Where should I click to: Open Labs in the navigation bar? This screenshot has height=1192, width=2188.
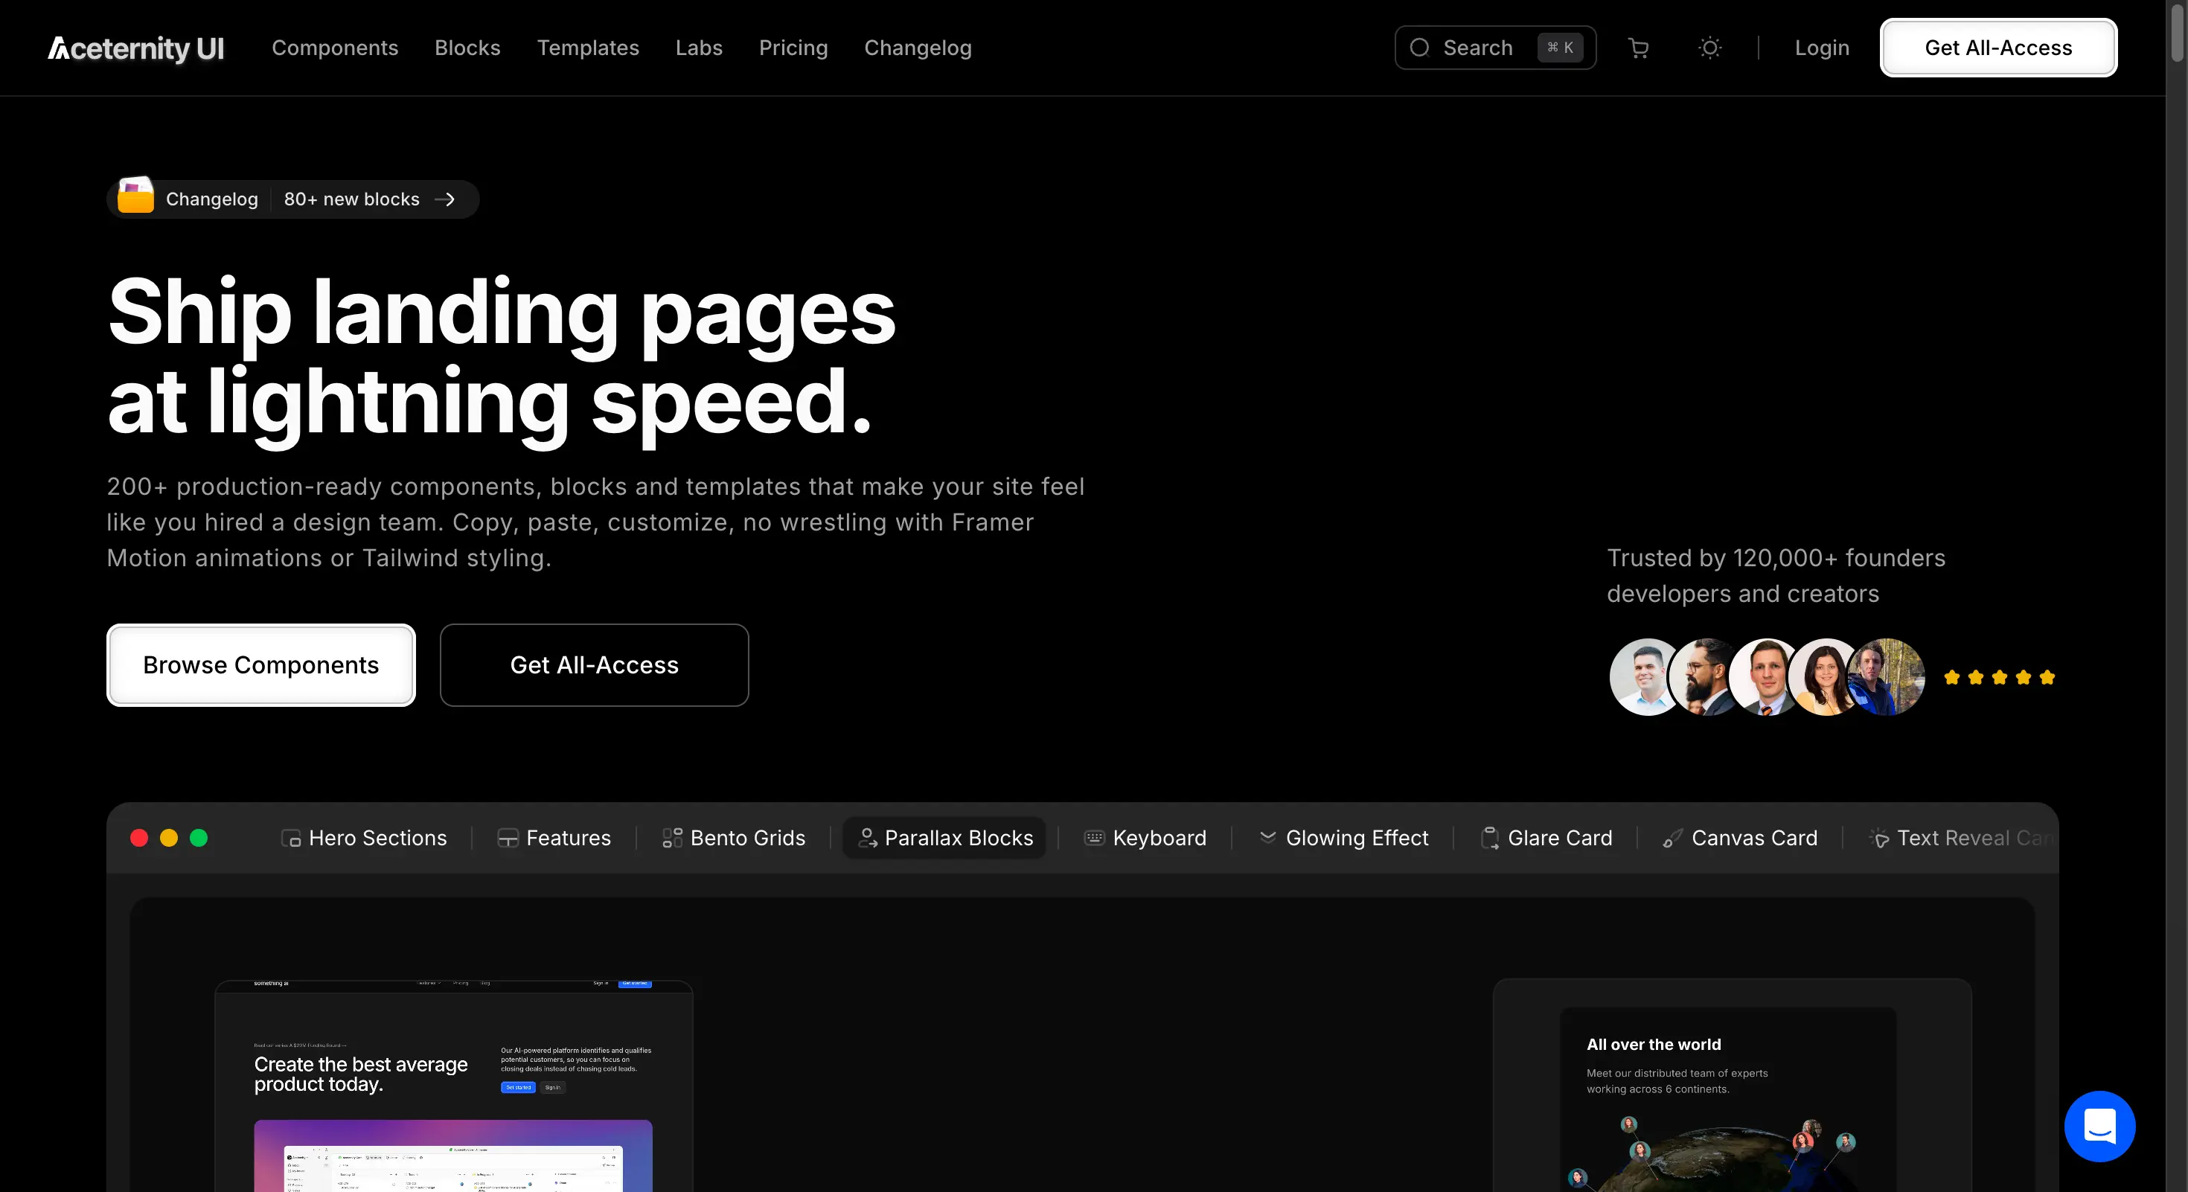(x=699, y=48)
